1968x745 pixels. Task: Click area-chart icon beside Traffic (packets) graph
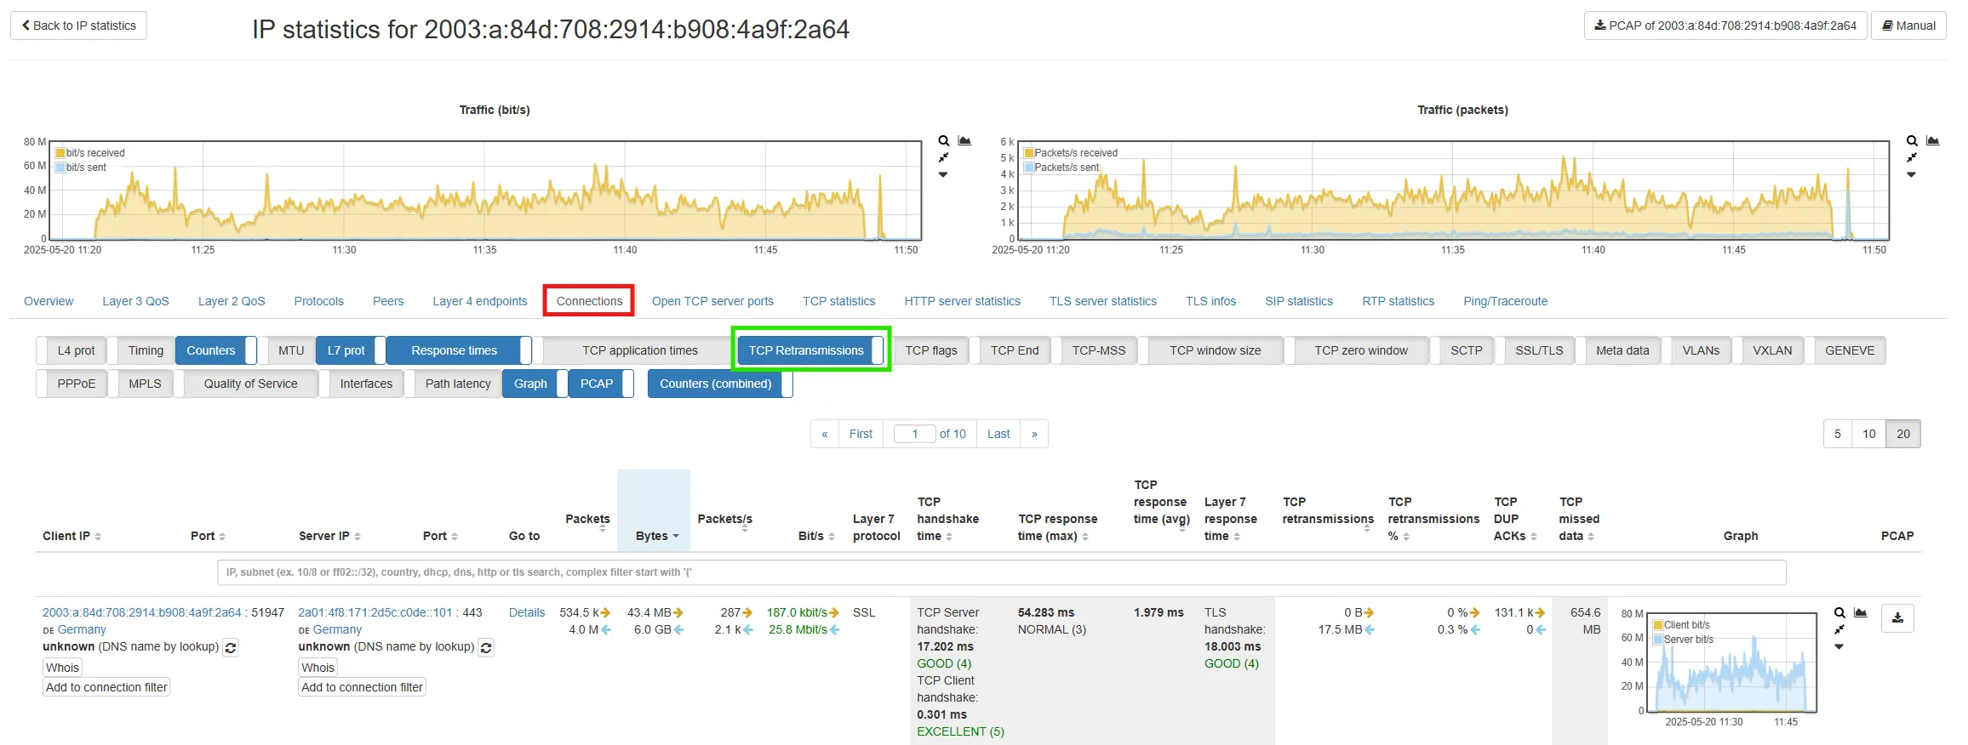pyautogui.click(x=1932, y=141)
